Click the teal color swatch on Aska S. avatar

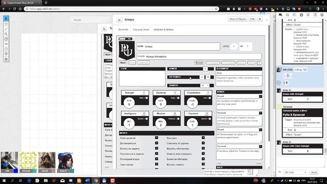[72, 171]
